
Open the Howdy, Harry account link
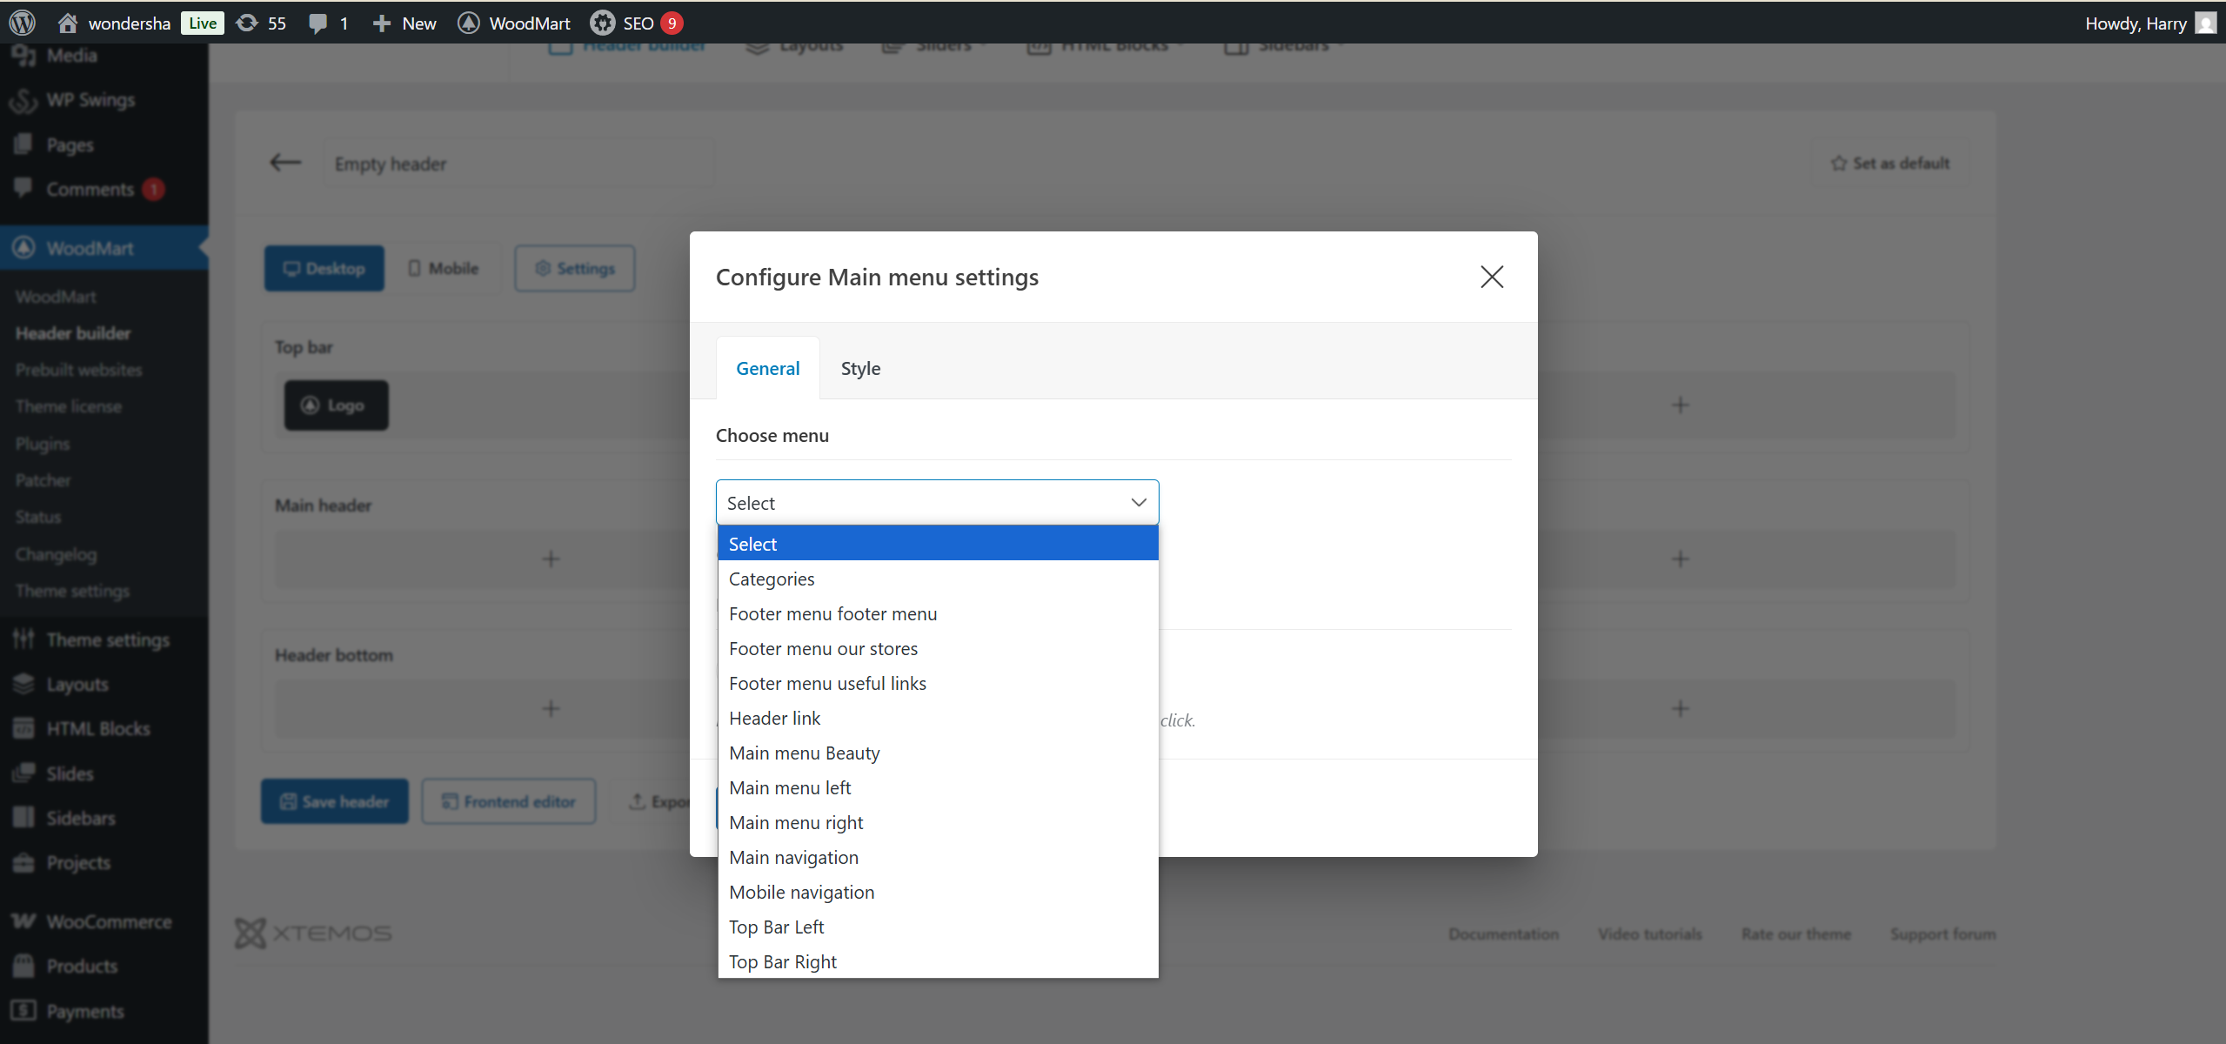coord(2135,23)
